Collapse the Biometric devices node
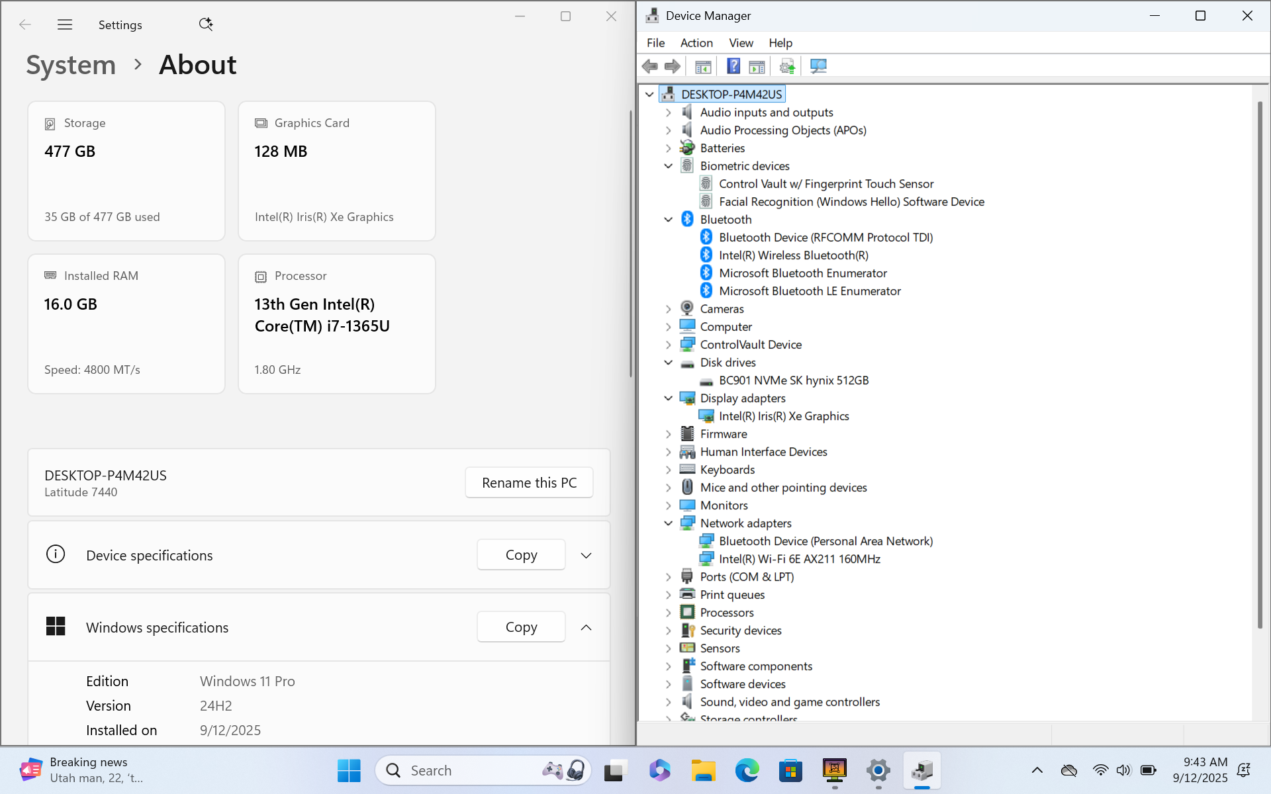The height and width of the screenshot is (794, 1271). (668, 166)
